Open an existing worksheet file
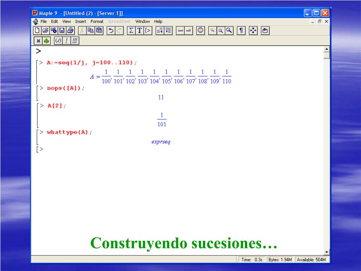This screenshot has width=361, height=271. (45, 30)
